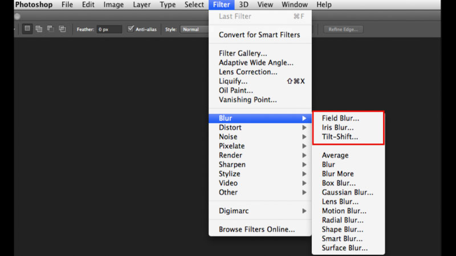The image size is (456, 256).
Task: Choose Oil Paint filter
Action: click(x=260, y=90)
